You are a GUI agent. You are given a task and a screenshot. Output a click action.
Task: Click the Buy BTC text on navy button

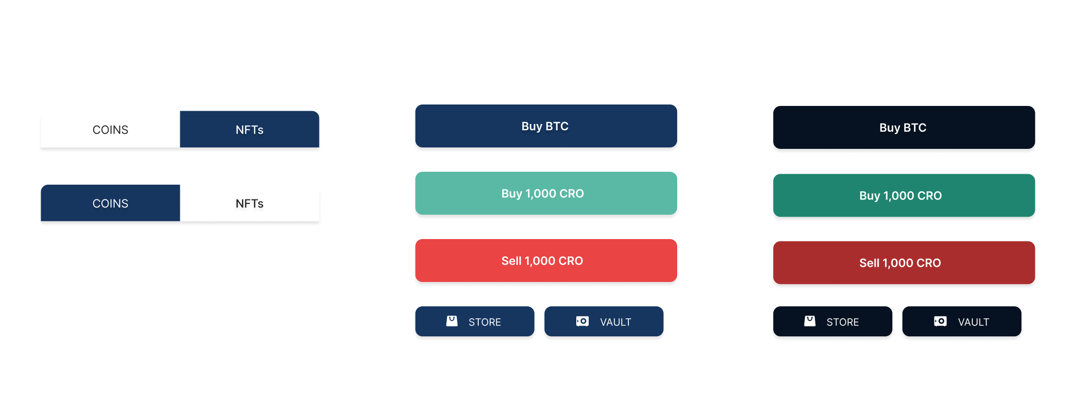click(x=545, y=126)
